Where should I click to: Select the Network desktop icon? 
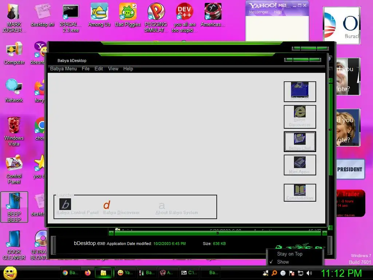tap(14, 91)
